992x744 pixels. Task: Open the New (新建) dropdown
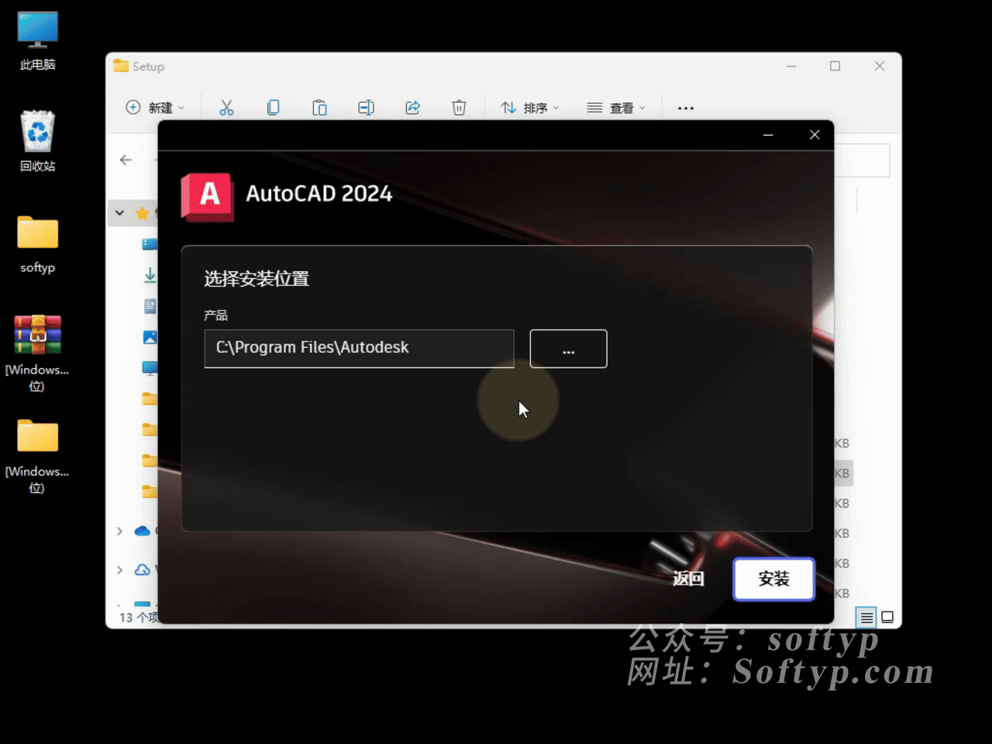tap(155, 108)
